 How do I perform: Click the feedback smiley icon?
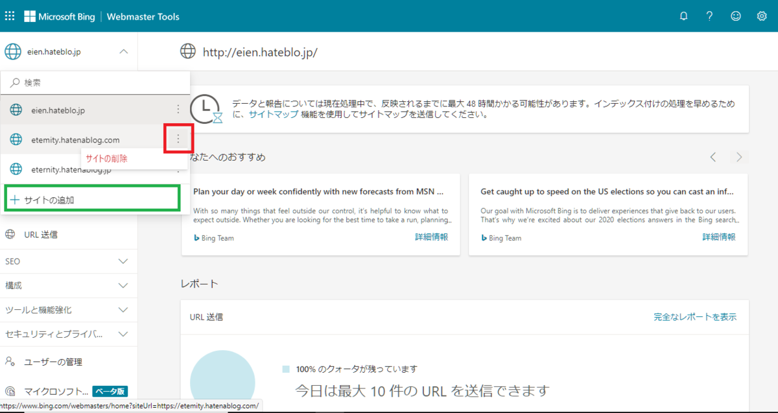[736, 16]
